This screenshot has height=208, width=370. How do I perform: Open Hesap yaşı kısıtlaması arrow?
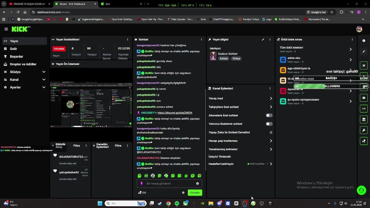[271, 141]
